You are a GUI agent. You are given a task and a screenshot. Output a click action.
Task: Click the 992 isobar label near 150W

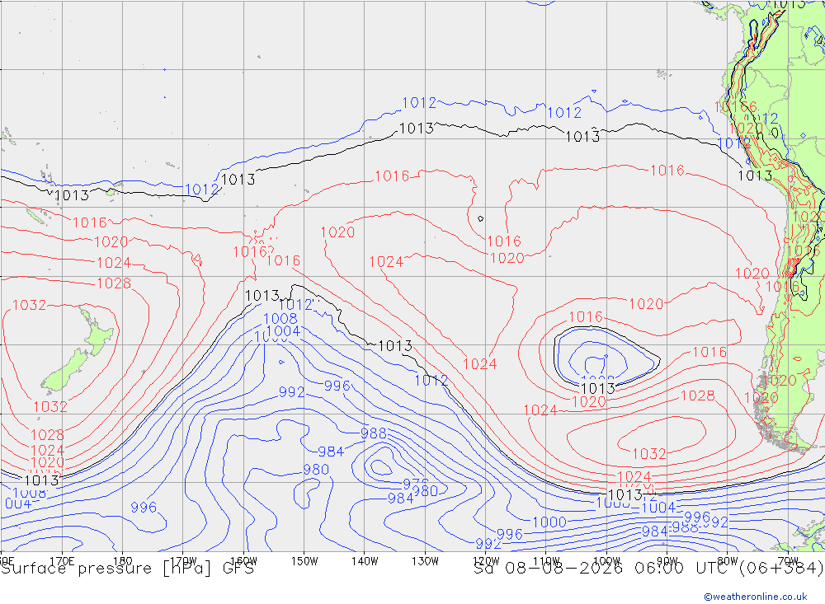coord(291,392)
